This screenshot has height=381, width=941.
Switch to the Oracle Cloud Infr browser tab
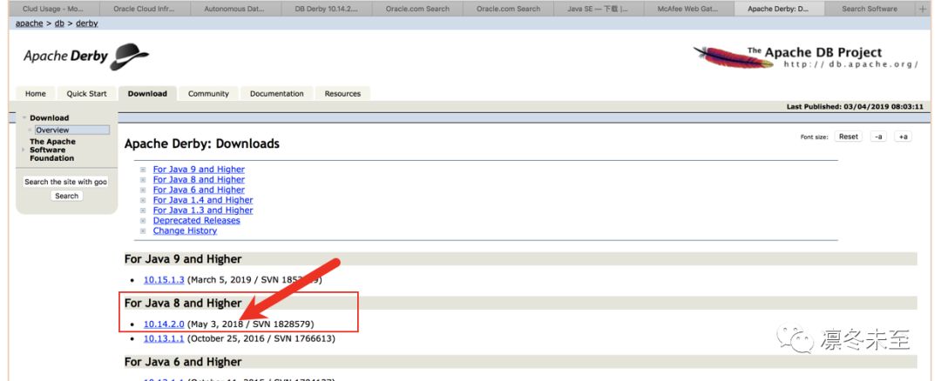[144, 9]
